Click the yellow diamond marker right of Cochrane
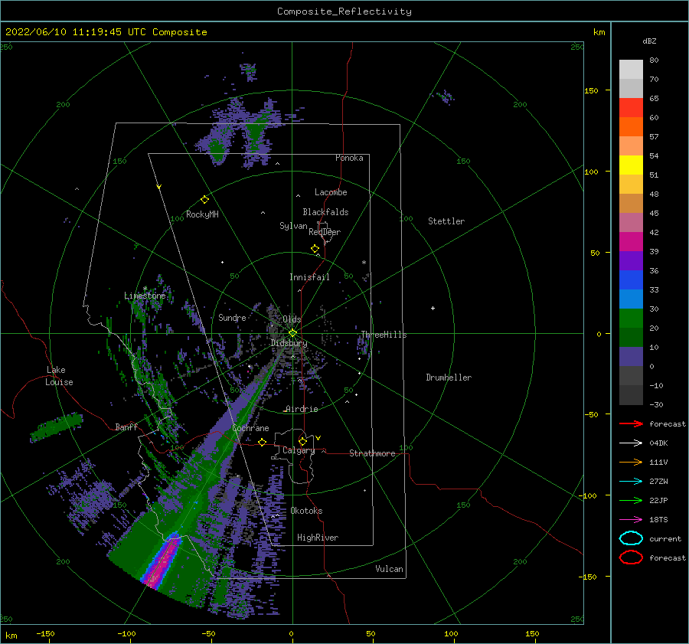This screenshot has height=644, width=689. tap(262, 443)
